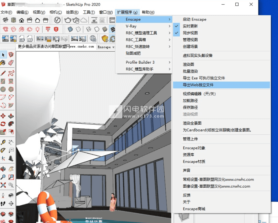The width and height of the screenshot is (278, 223).
Task: Click 渲染全景图 entry
Action: pyautogui.click(x=222, y=123)
